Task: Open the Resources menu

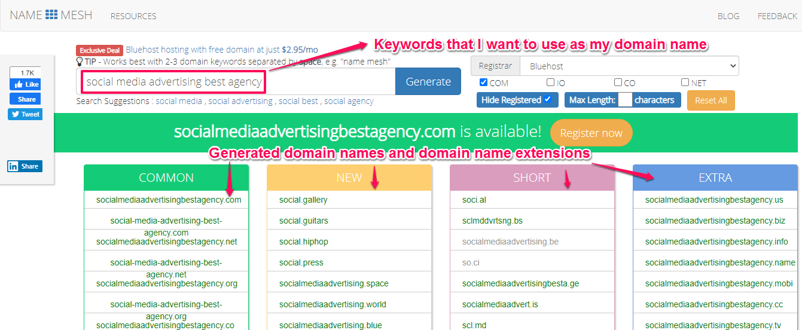Action: click(x=133, y=16)
